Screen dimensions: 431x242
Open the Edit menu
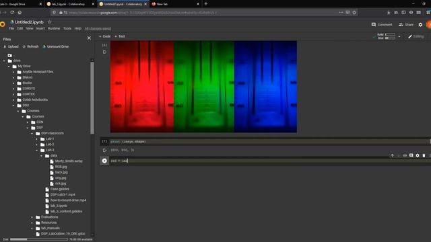pos(20,28)
